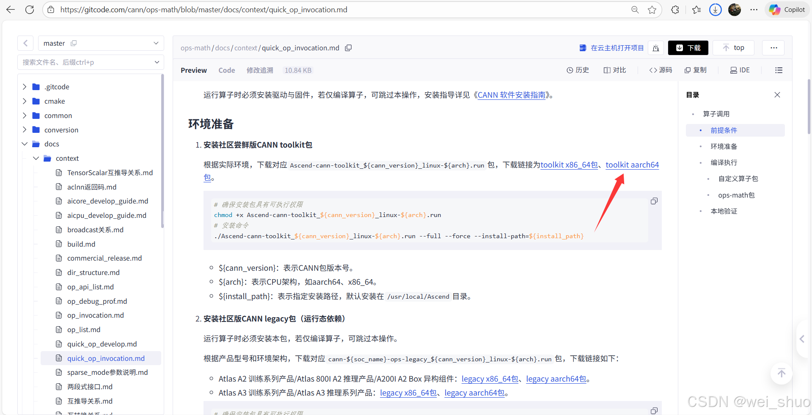
Task: Copy the toolkit install code block
Action: [x=654, y=201]
